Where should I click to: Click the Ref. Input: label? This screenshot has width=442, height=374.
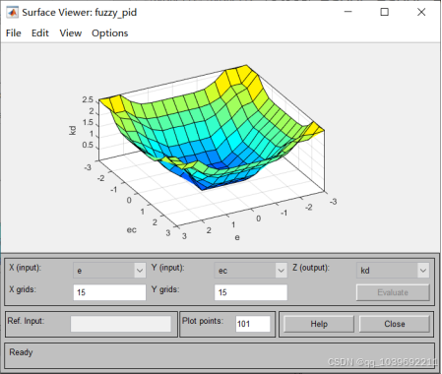pyautogui.click(x=26, y=321)
